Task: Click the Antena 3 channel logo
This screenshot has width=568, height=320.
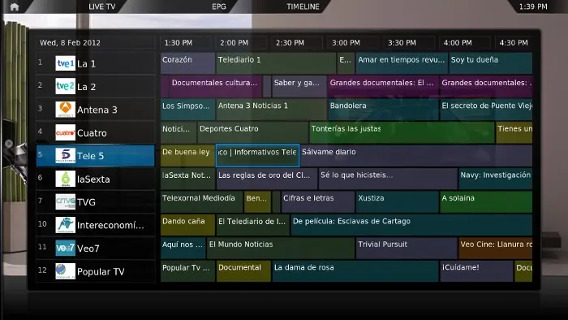Action: point(65,110)
